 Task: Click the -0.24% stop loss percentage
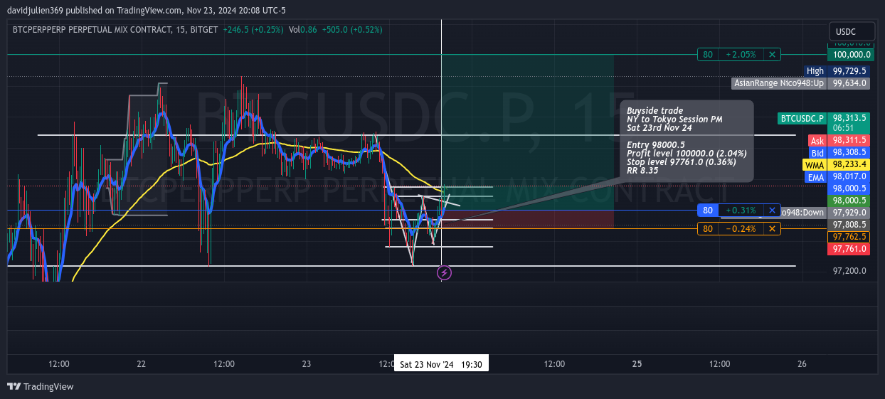(x=741, y=229)
